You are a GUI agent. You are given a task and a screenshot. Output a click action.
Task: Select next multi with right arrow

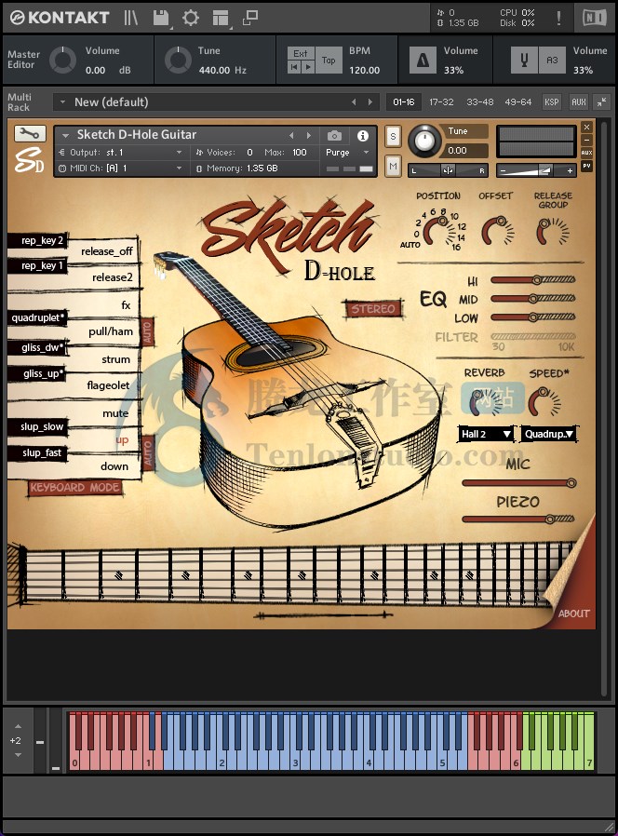point(370,101)
